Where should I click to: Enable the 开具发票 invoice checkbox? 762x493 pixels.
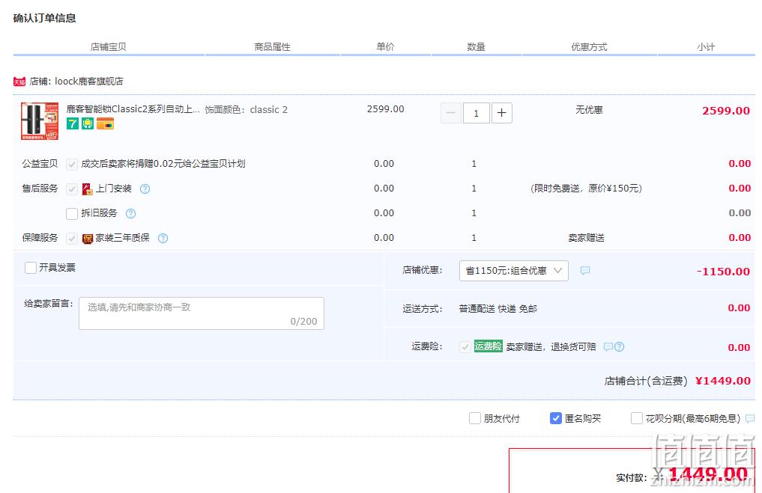[31, 267]
